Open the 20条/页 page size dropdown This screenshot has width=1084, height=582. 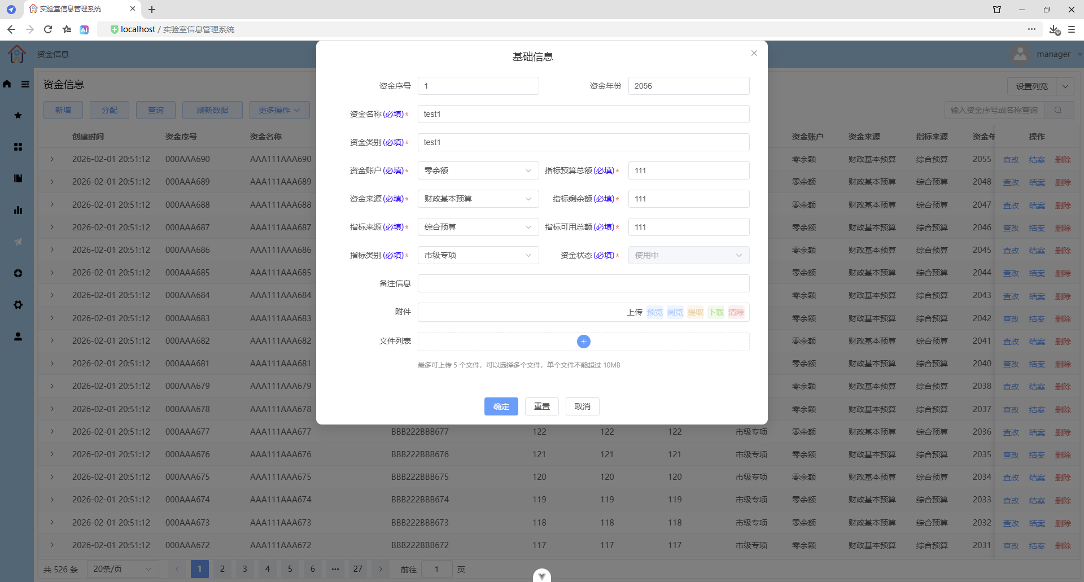(x=123, y=569)
